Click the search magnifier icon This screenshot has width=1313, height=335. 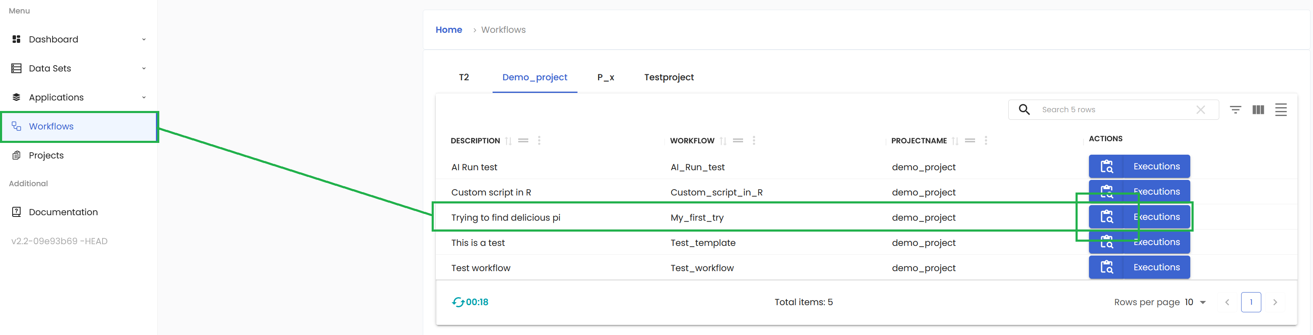(1024, 110)
